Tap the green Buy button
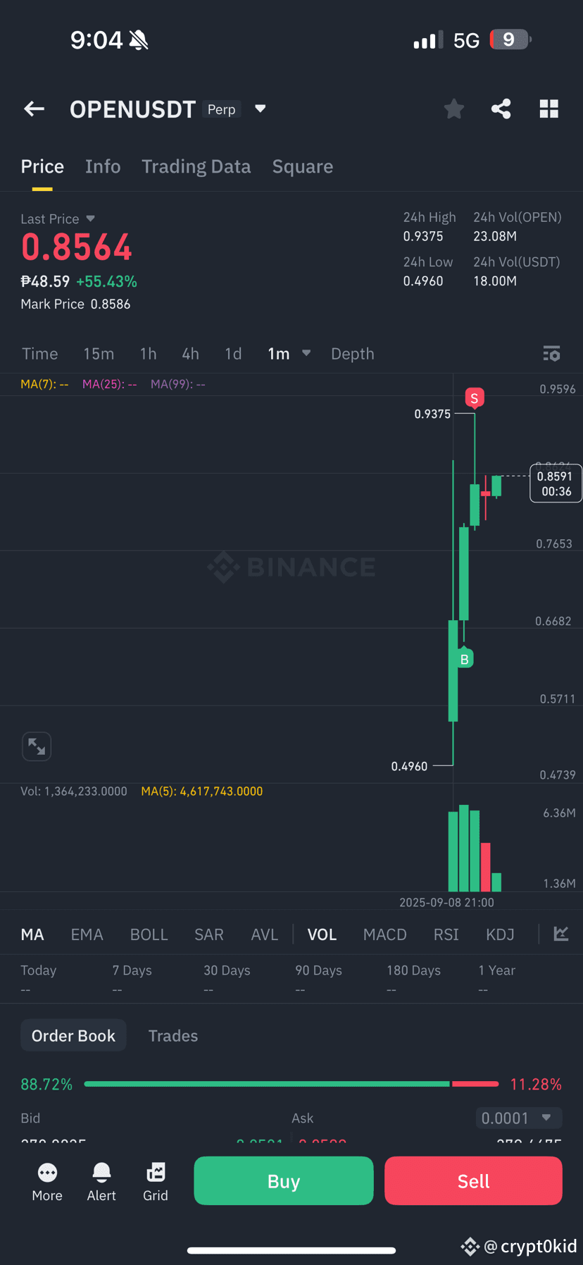The width and height of the screenshot is (583, 1265). click(284, 1180)
